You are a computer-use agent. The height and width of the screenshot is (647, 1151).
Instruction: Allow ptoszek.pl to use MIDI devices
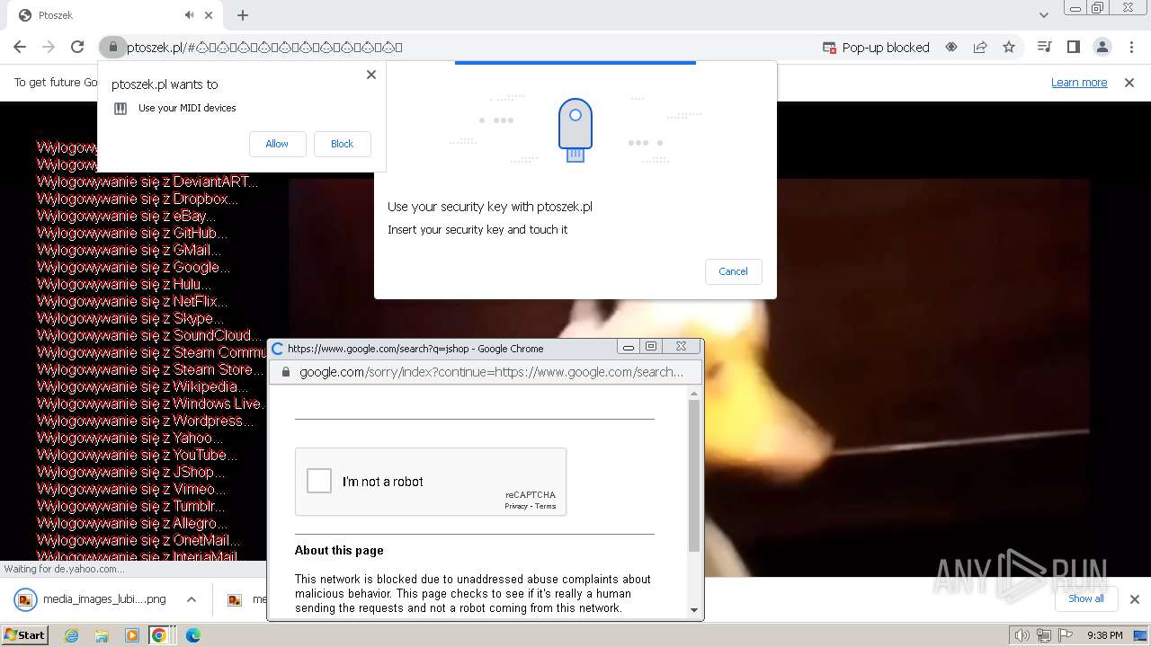(x=277, y=144)
